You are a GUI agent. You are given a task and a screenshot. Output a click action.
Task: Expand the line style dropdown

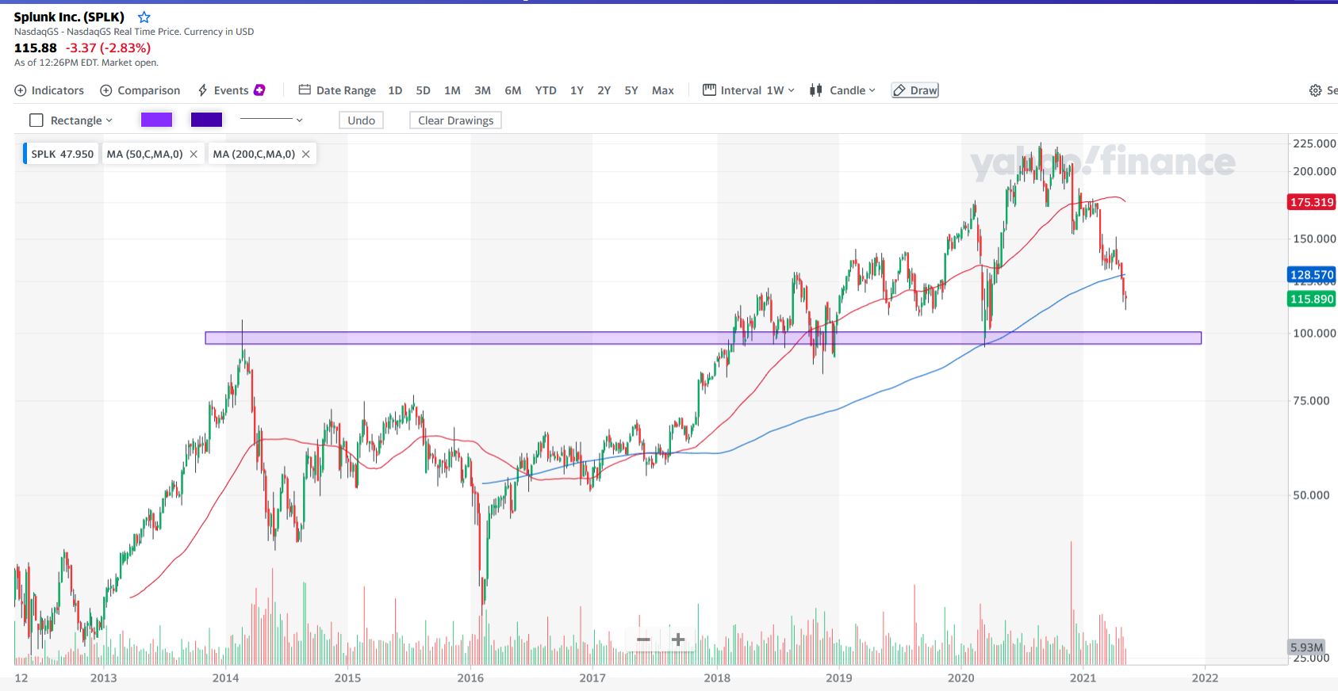299,120
